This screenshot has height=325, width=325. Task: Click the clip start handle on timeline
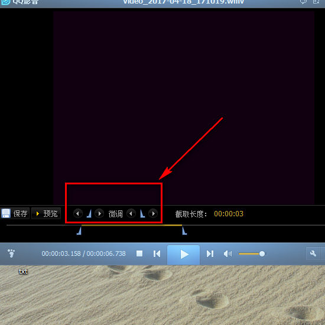pyautogui.click(x=79, y=230)
